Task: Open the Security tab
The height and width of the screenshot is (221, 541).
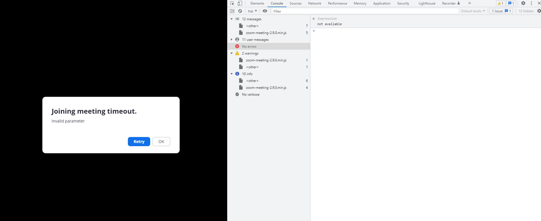Action: (x=403, y=3)
